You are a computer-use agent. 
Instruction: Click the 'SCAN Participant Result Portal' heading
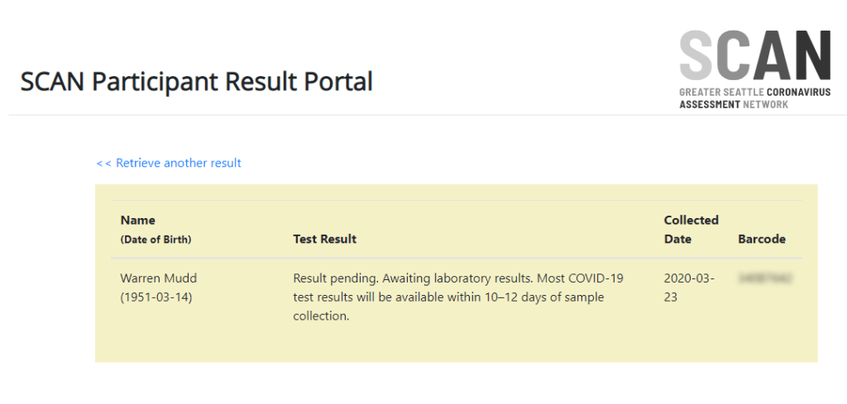[x=196, y=82]
